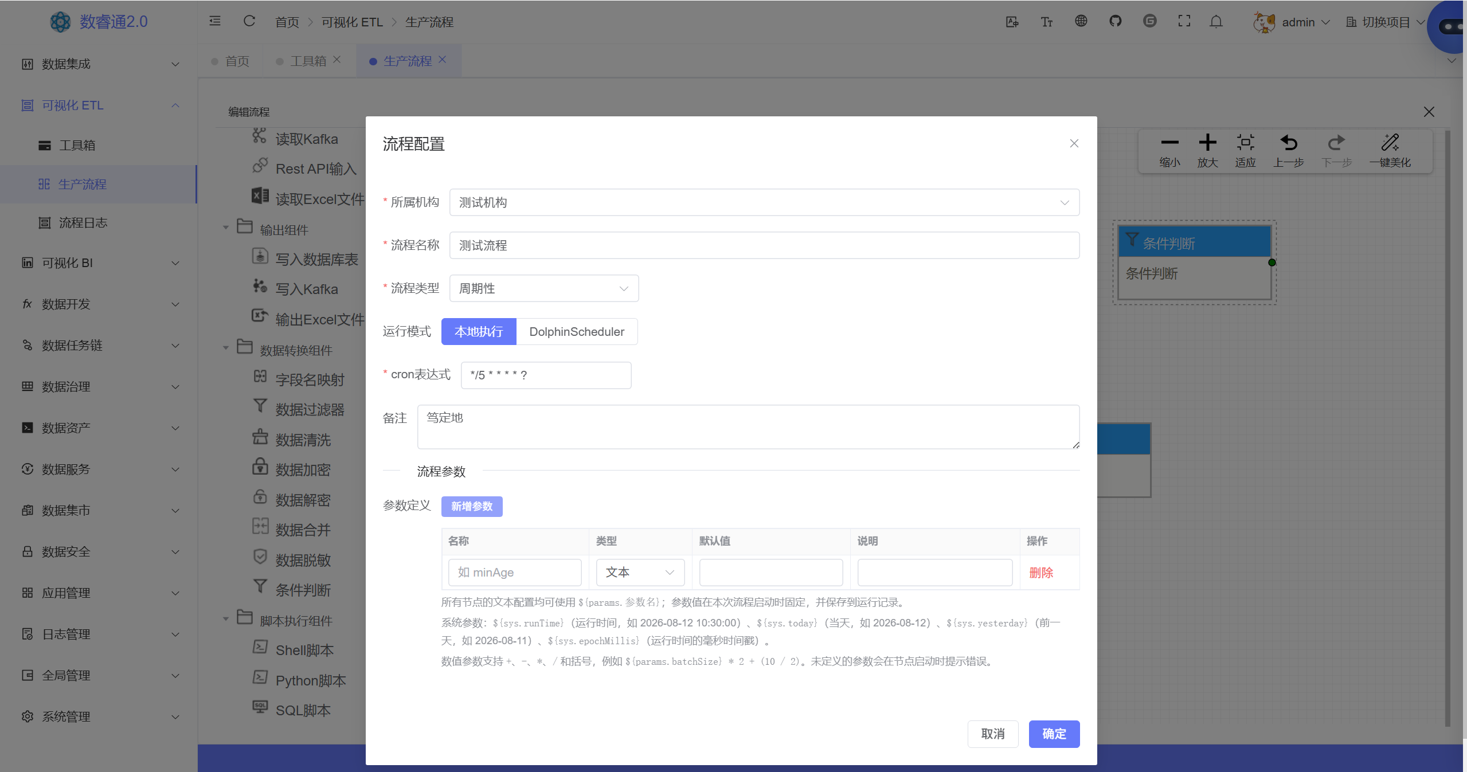Click the page refresh icon

coord(249,21)
